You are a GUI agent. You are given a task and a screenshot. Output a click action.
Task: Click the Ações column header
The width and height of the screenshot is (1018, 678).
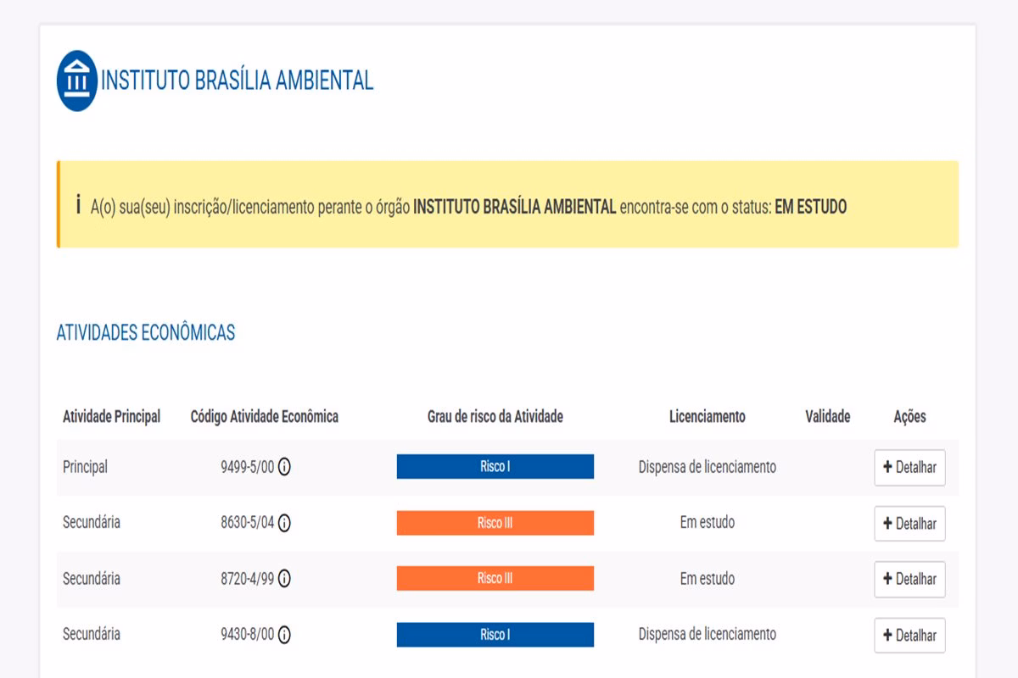click(909, 416)
